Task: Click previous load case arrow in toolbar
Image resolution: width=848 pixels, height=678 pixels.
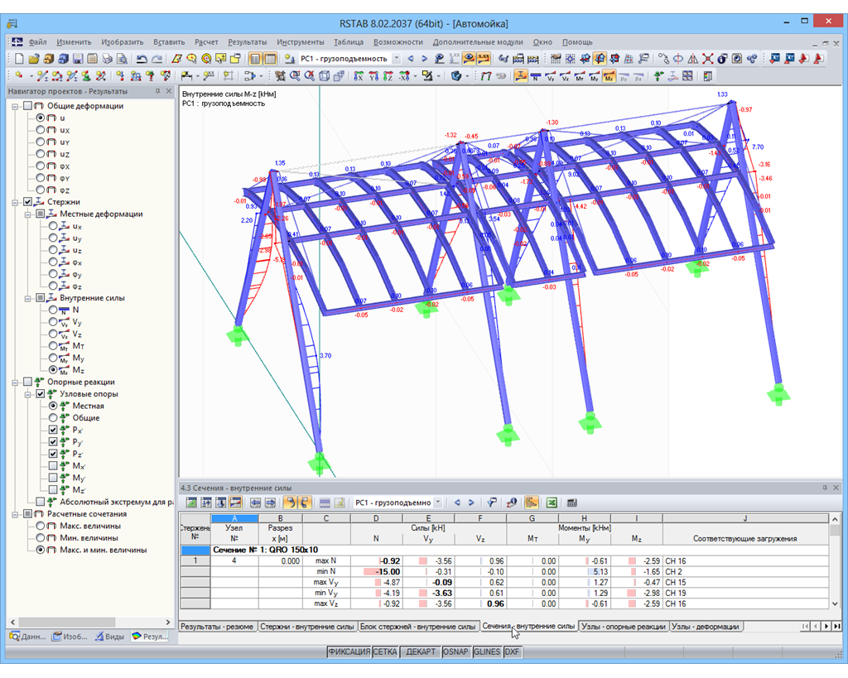Action: 411,59
